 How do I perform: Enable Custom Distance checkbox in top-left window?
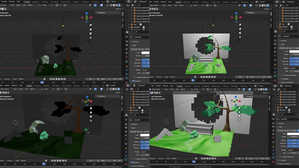(x=135, y=77)
